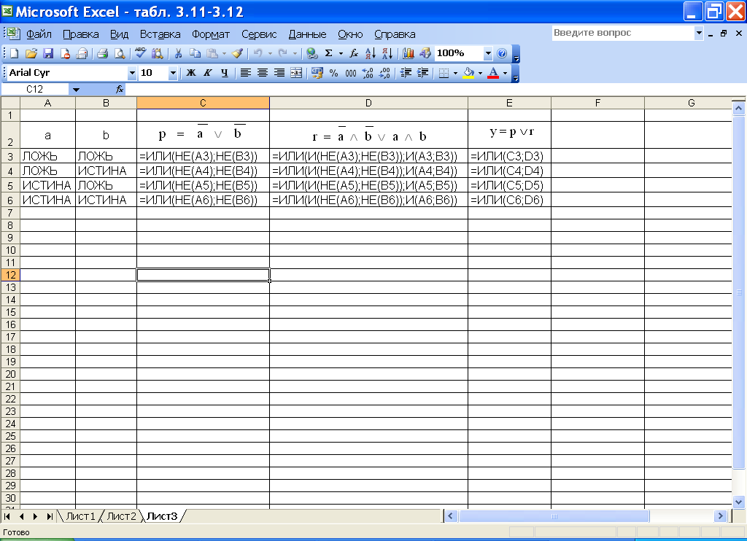Click vertical scrollbar down arrow
The image size is (747, 541).
(x=739, y=501)
